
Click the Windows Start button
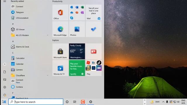(4, 102)
